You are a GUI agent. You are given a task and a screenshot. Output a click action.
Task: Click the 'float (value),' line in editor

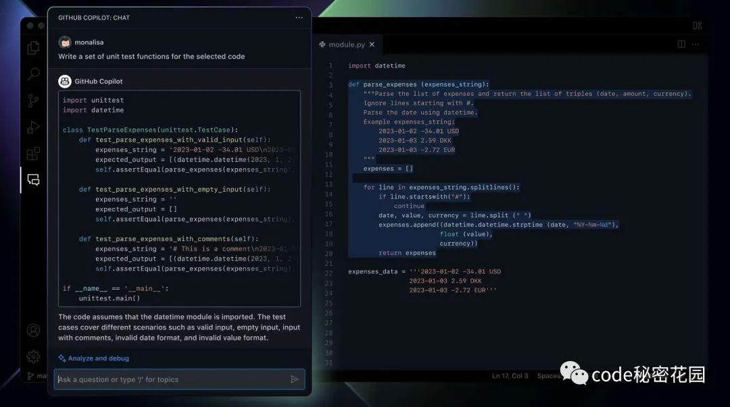point(466,234)
